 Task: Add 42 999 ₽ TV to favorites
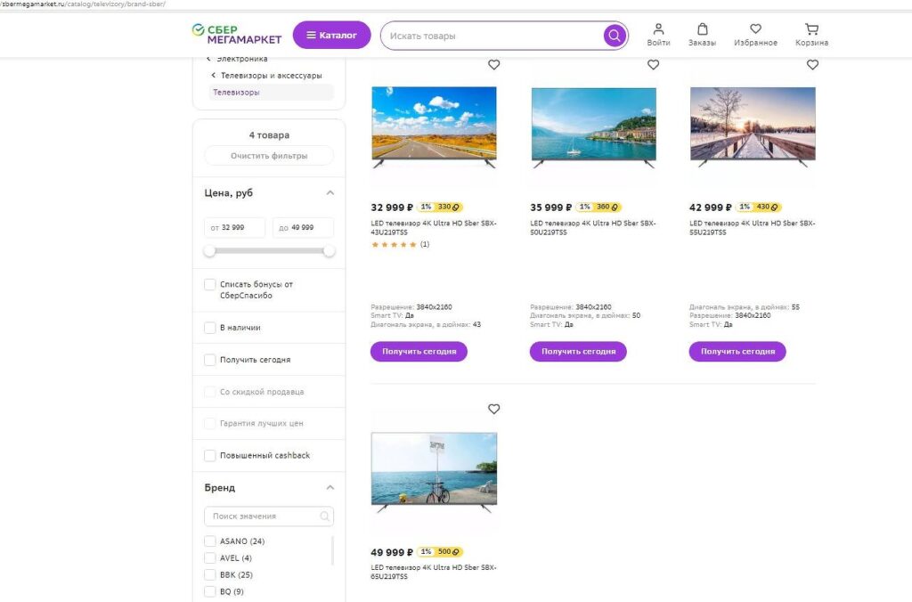812,64
